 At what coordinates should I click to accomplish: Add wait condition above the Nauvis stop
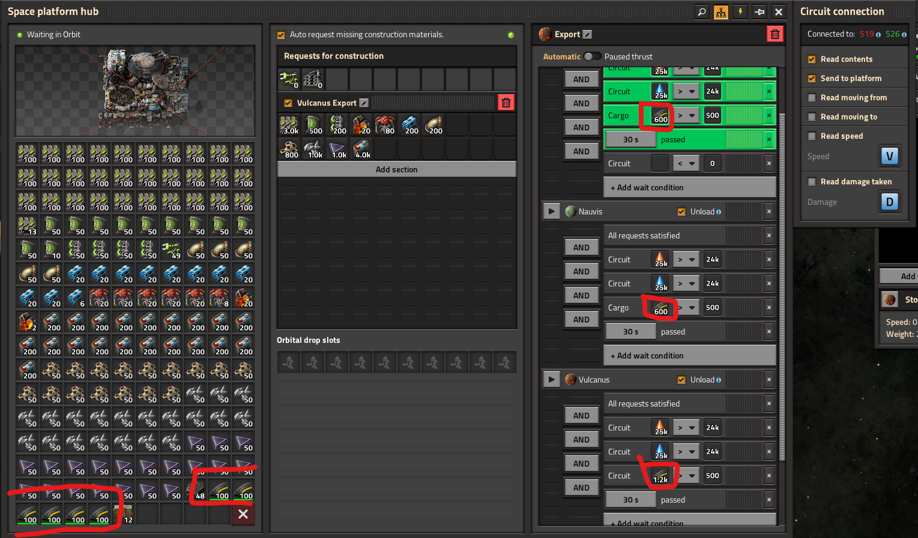689,187
